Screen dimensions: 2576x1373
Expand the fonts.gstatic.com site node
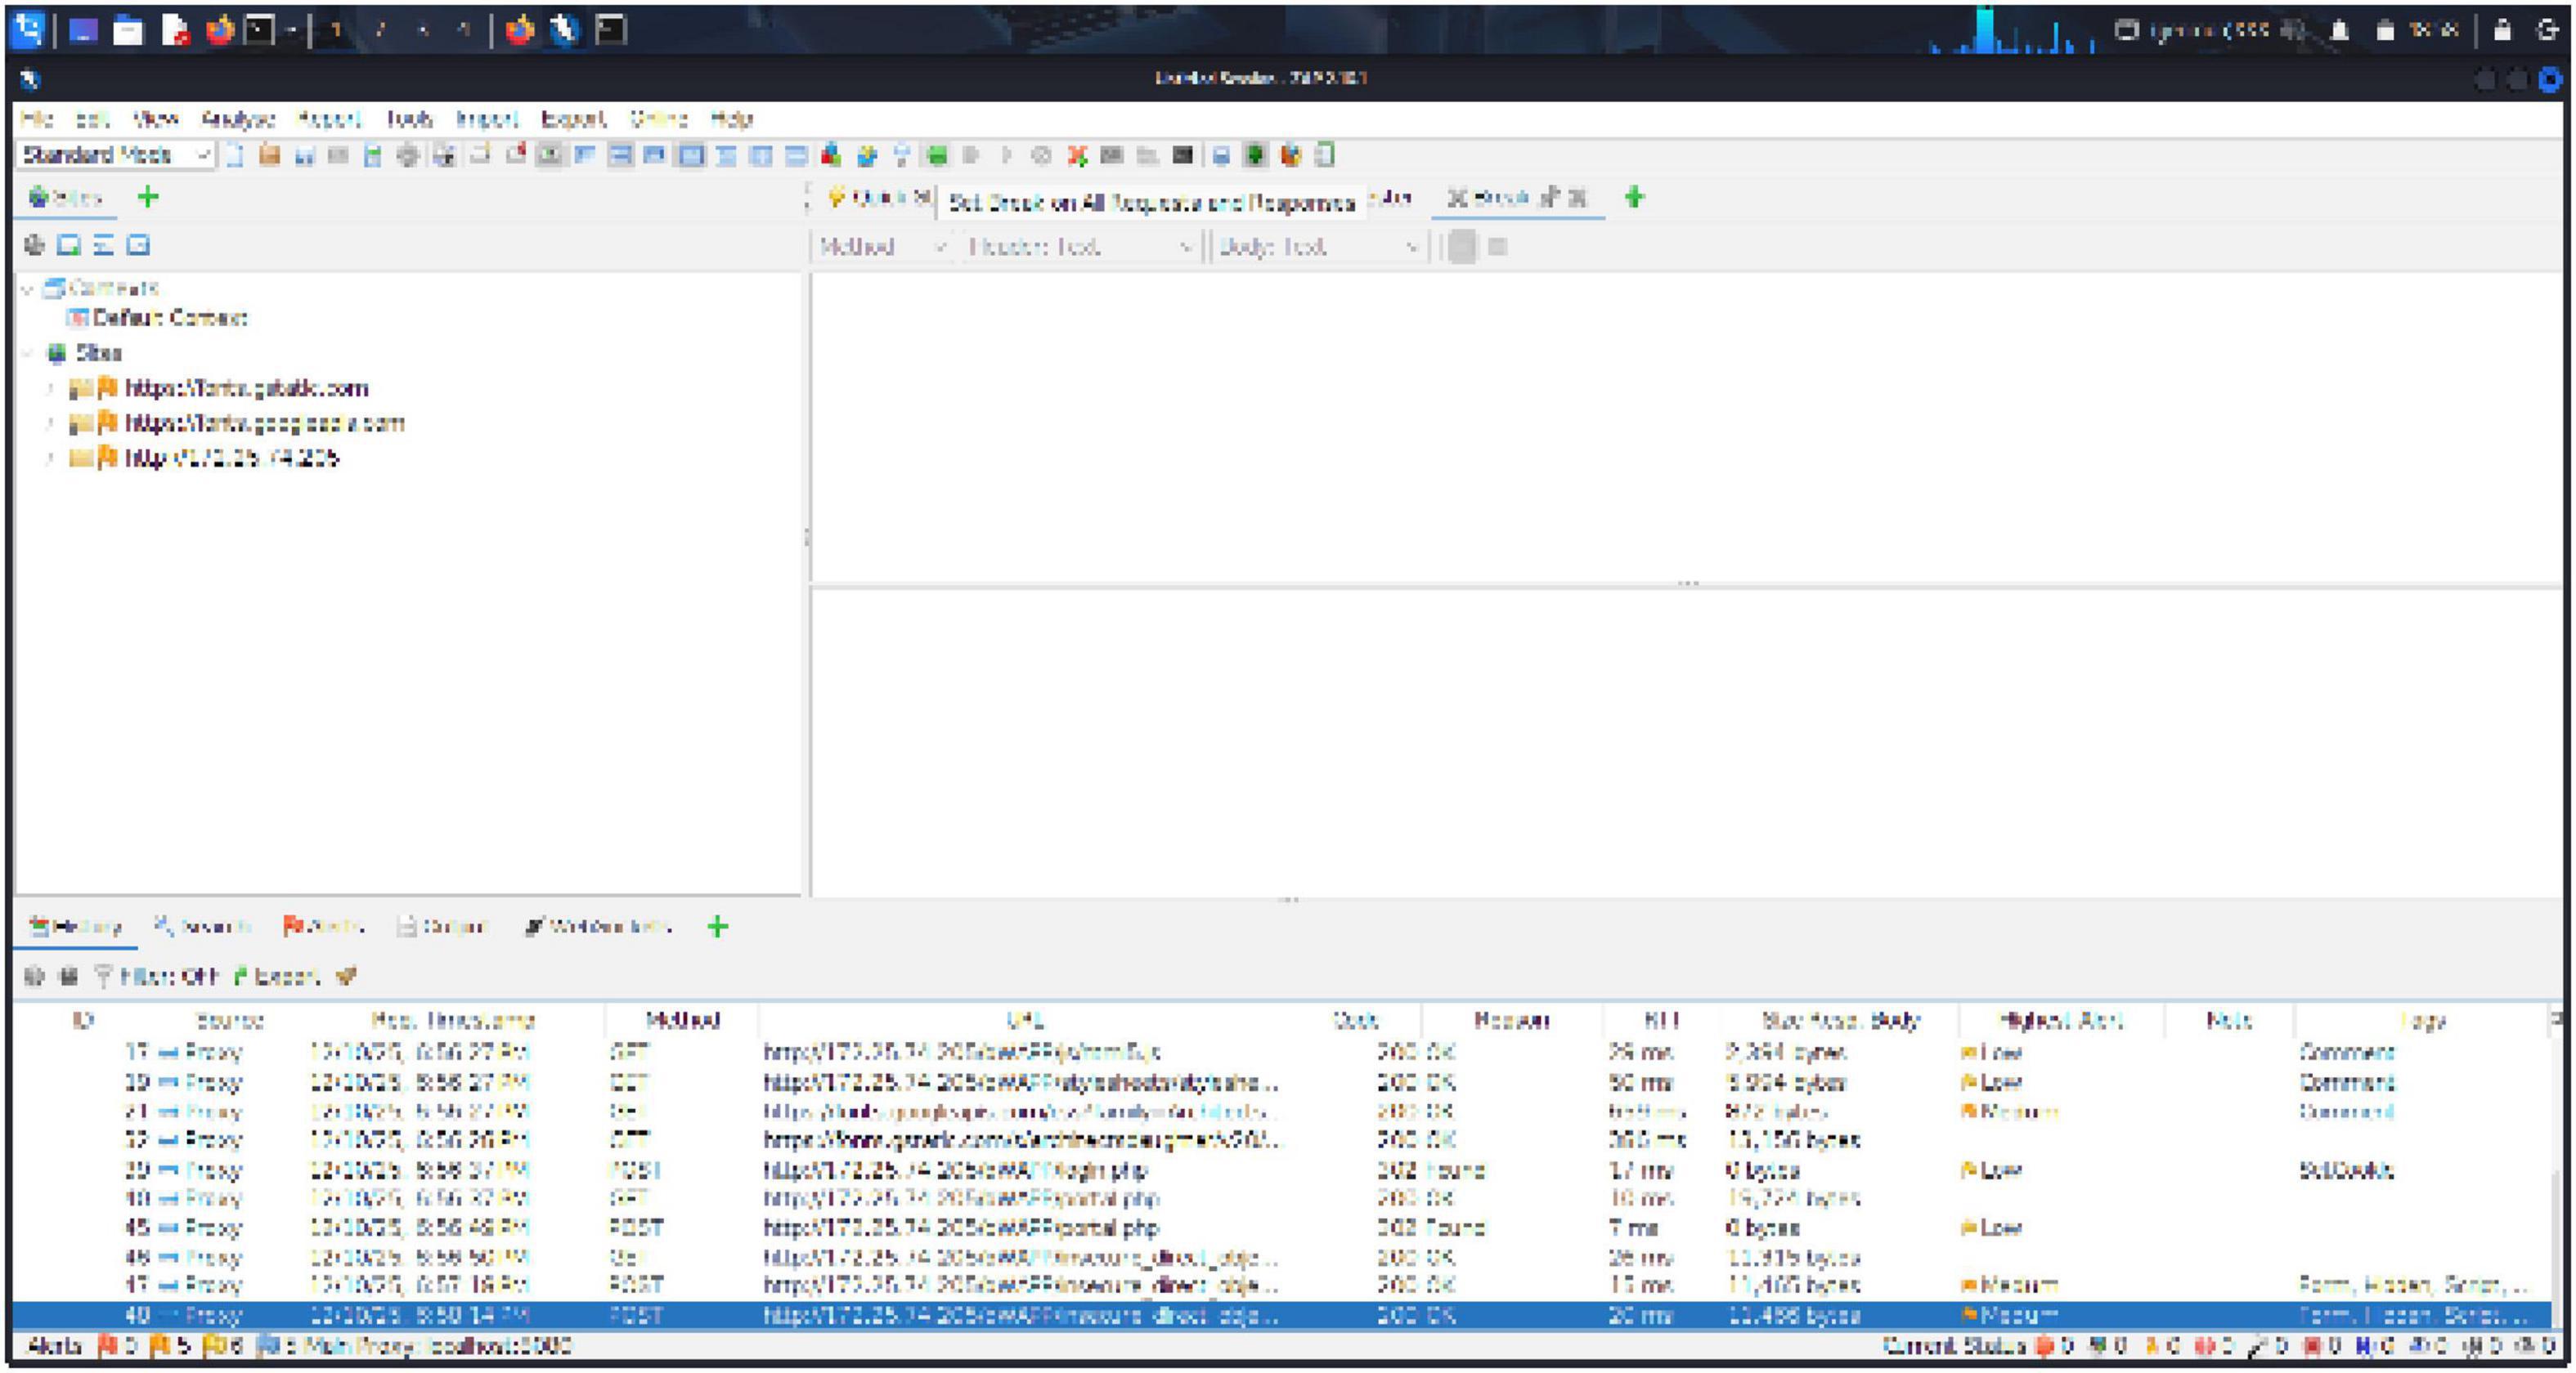(48, 387)
